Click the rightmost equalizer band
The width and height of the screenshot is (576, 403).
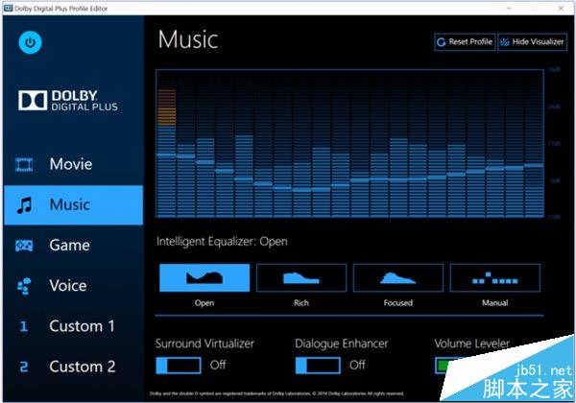(x=534, y=191)
